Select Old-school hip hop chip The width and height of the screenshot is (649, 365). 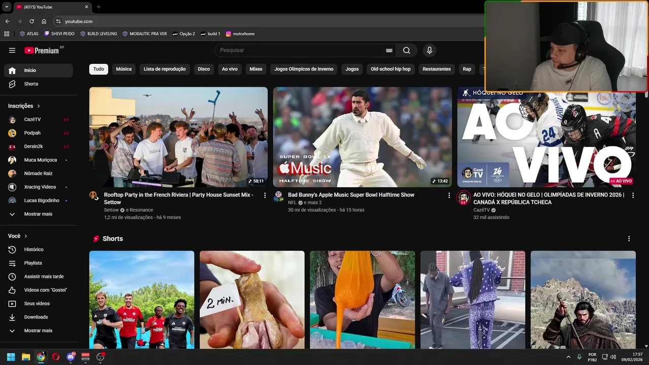click(390, 69)
